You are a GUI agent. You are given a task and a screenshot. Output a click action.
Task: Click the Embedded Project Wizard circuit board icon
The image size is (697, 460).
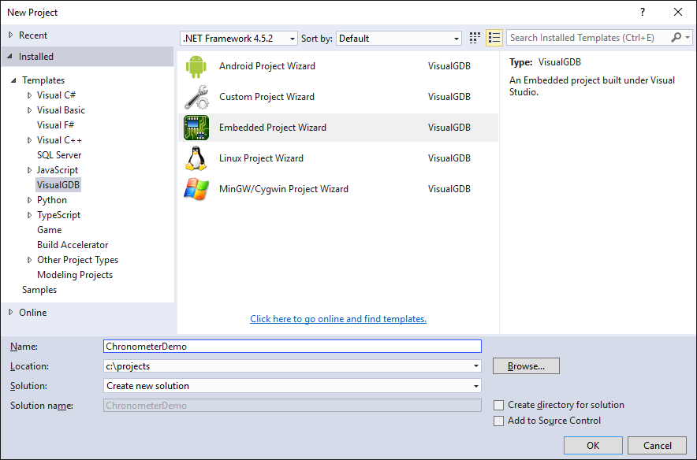coord(196,128)
